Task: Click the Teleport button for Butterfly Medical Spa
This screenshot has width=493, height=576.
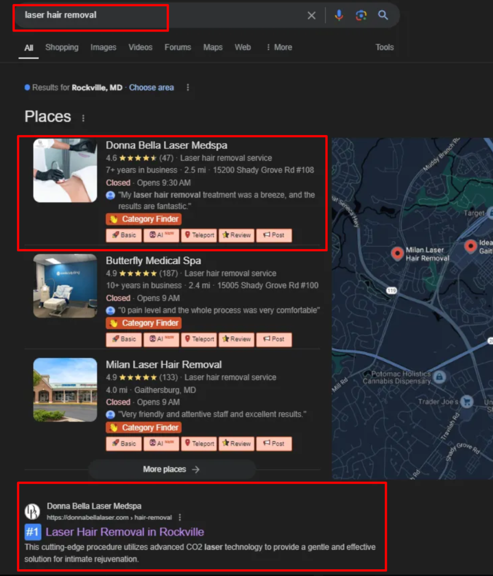Action: click(200, 339)
